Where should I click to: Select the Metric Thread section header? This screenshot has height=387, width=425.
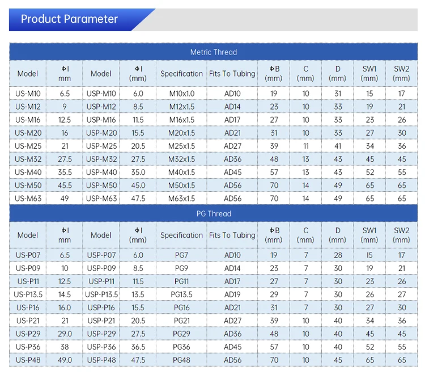tap(213, 52)
